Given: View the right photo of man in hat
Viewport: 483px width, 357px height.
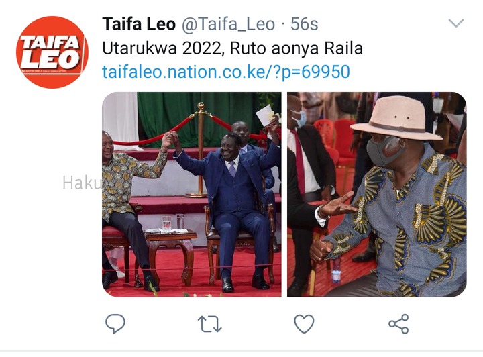Looking at the screenshot, I should 377,194.
